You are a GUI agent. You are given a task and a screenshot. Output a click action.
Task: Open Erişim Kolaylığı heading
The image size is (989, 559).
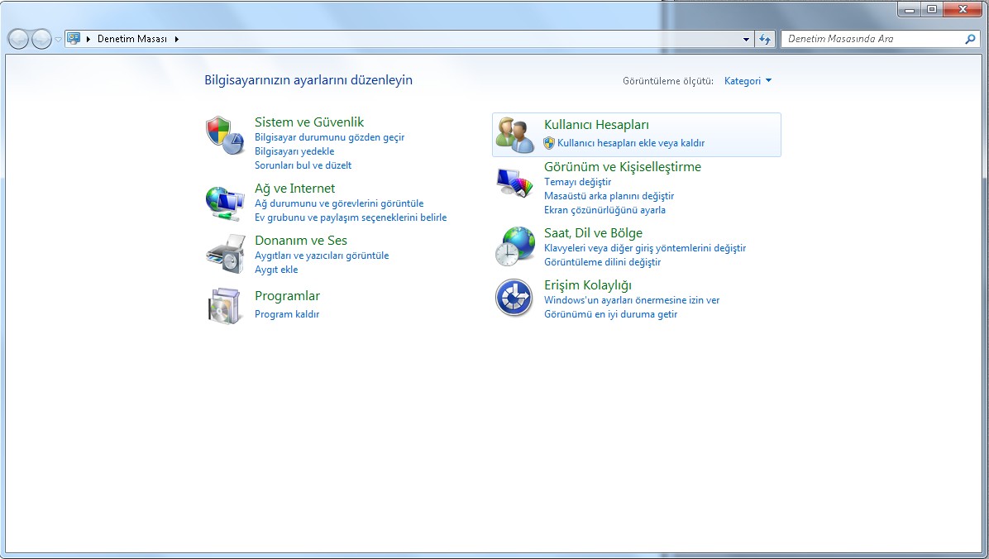pyautogui.click(x=588, y=285)
